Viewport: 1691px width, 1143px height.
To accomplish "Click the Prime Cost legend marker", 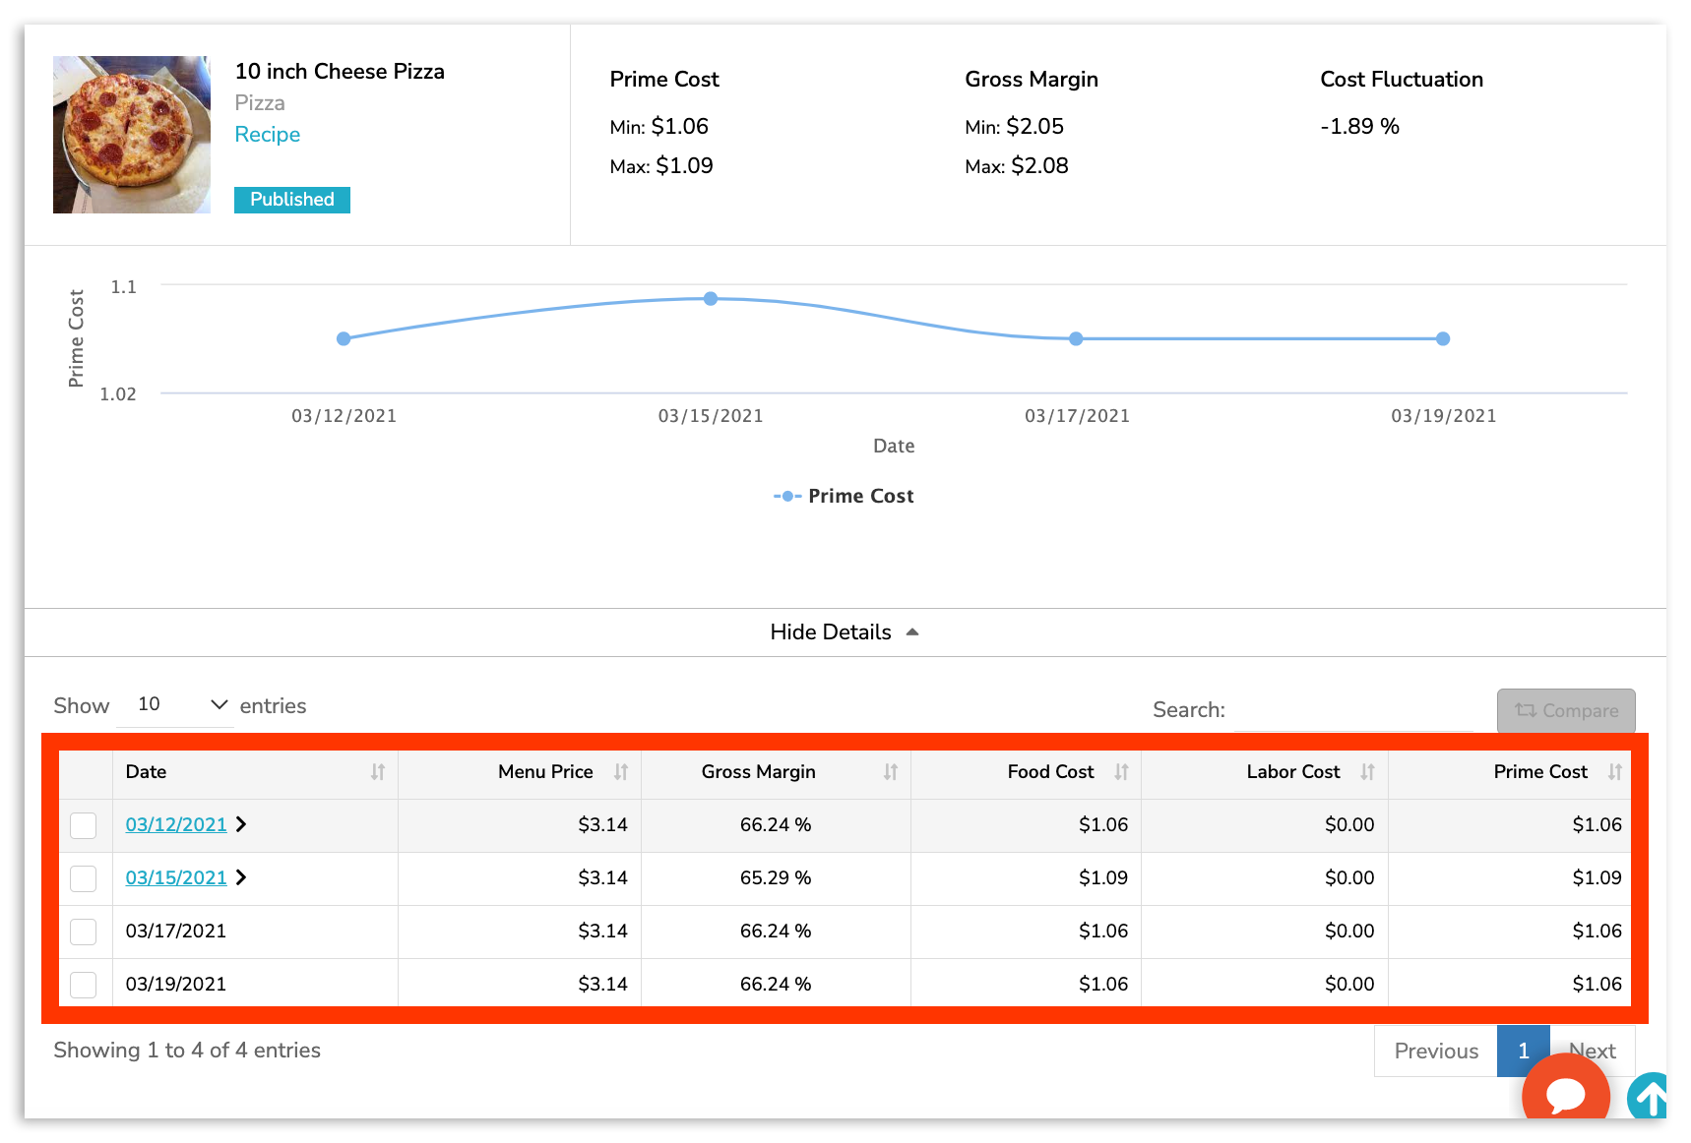I will (786, 496).
